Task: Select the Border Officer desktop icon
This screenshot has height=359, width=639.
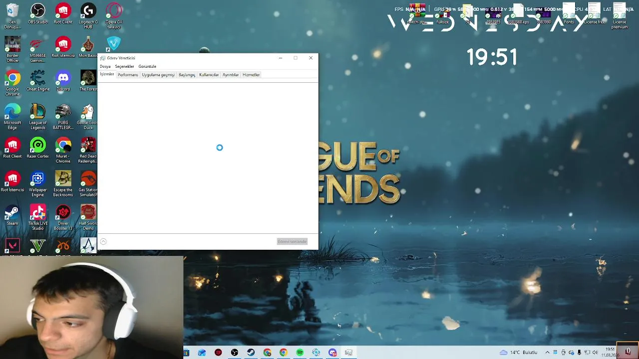Action: 12,49
